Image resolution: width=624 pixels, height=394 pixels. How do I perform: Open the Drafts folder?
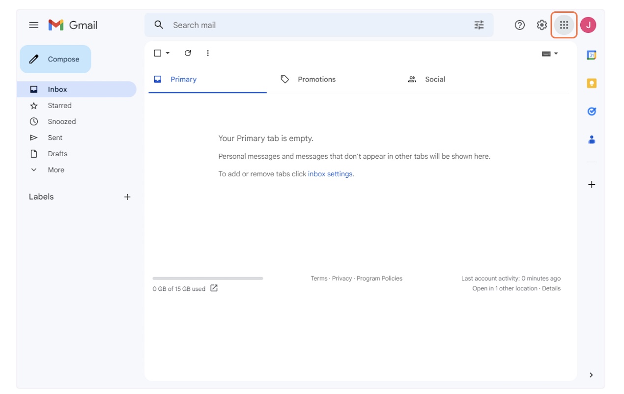pyautogui.click(x=76, y=154)
